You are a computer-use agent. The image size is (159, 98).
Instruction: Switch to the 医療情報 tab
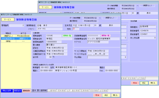[x=85, y=91]
